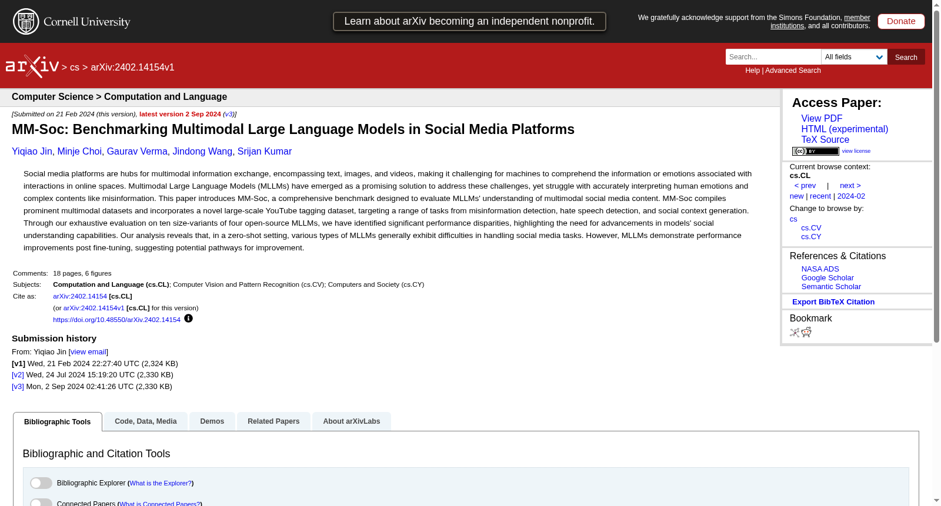Go to next paper link

[850, 186]
